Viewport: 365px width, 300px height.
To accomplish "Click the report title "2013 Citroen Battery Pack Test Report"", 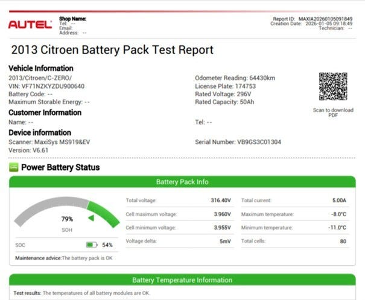I will click(x=112, y=50).
